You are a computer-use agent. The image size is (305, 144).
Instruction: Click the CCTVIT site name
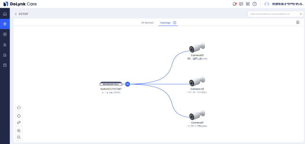23,14
